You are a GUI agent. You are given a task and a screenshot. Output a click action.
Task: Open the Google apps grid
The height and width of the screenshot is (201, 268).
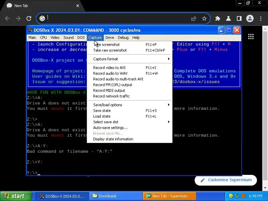[x=251, y=37]
